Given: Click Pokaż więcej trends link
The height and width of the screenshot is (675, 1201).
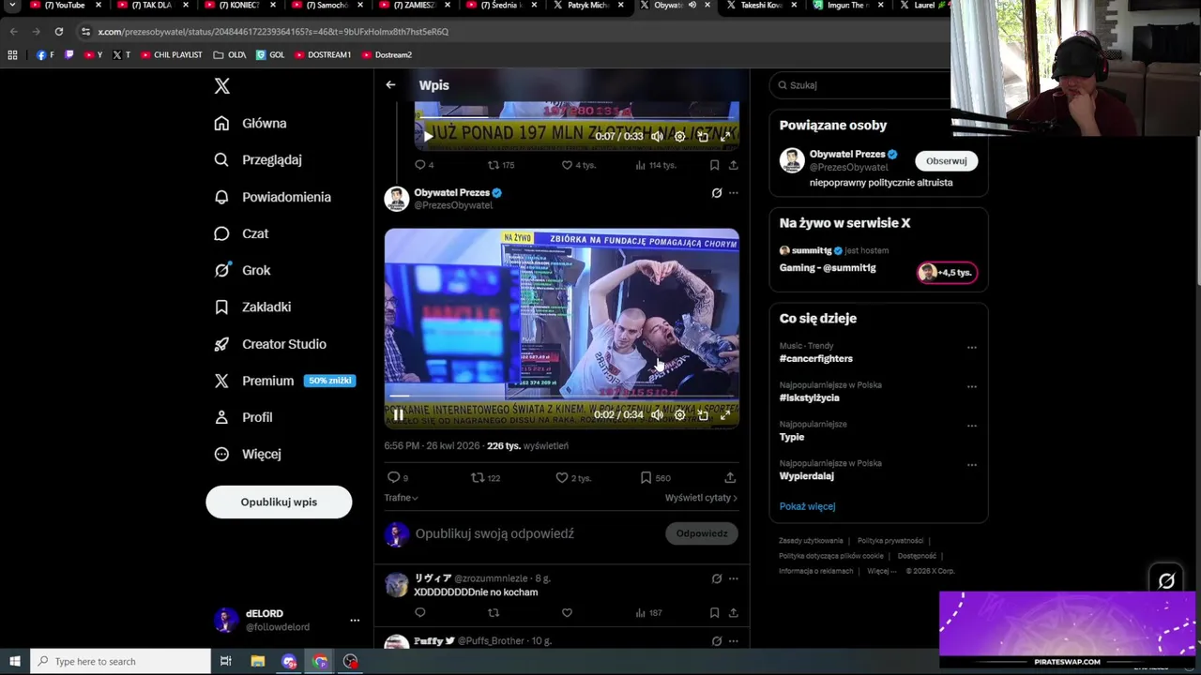Looking at the screenshot, I should tap(807, 506).
